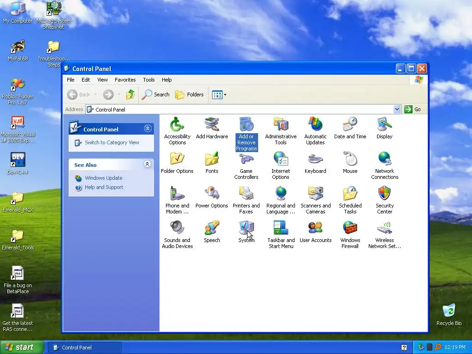Open Windows Firewall icon
The image size is (472, 354).
350,235
